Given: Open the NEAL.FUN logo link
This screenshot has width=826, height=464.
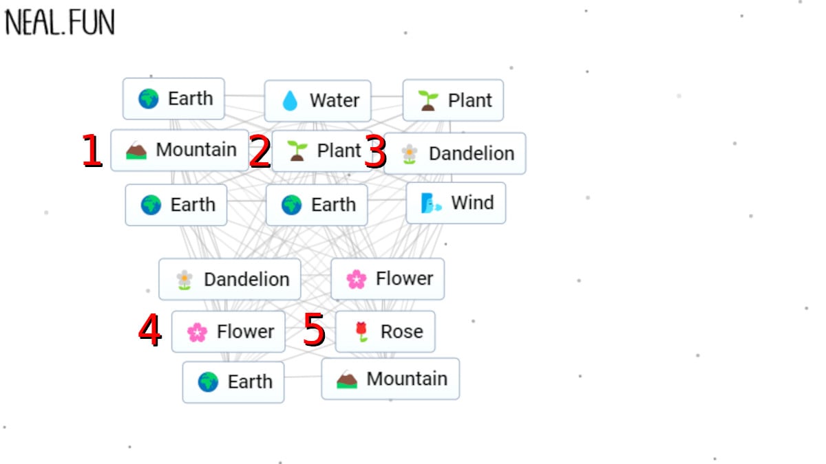Looking at the screenshot, I should [x=60, y=23].
